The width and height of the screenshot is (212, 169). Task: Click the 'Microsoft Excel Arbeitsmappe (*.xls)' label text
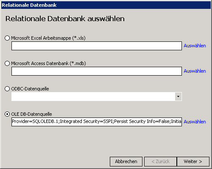pyautogui.click(x=48, y=38)
